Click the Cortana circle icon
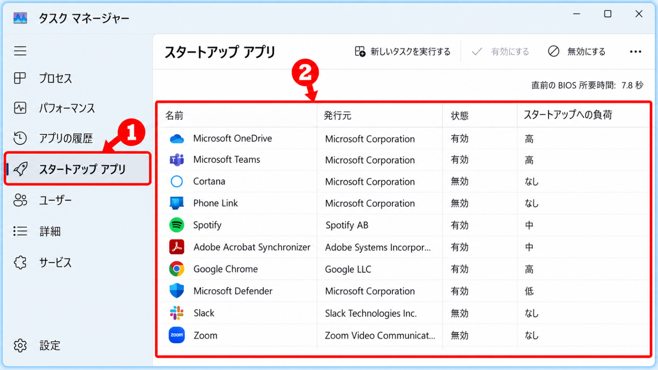This screenshot has width=658, height=370. pyautogui.click(x=177, y=181)
